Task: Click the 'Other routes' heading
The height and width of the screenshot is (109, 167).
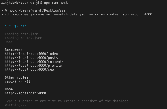Action: 17,77
